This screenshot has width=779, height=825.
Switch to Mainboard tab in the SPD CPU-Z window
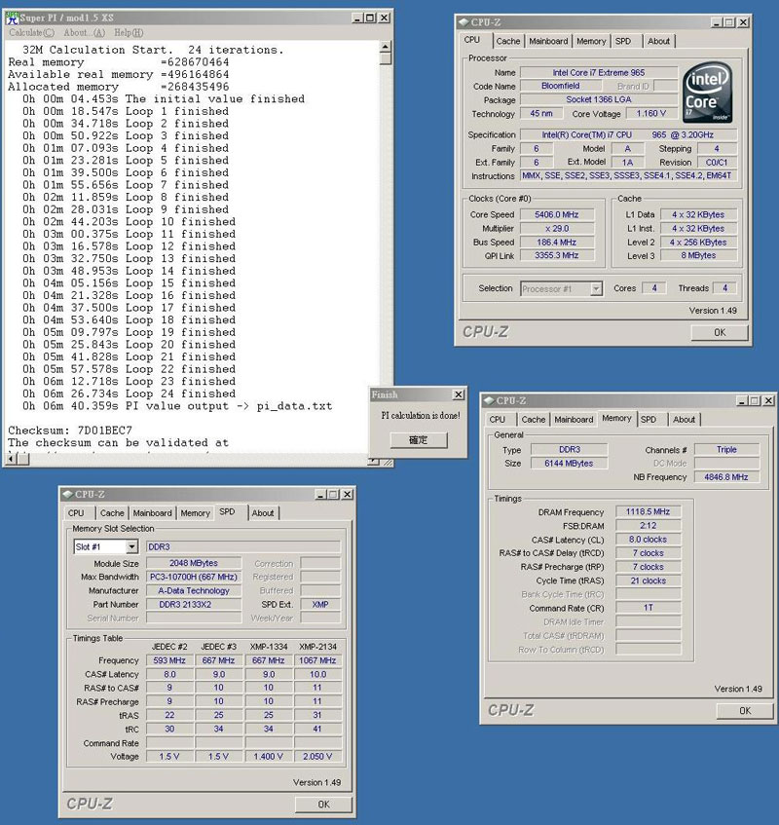click(x=152, y=513)
